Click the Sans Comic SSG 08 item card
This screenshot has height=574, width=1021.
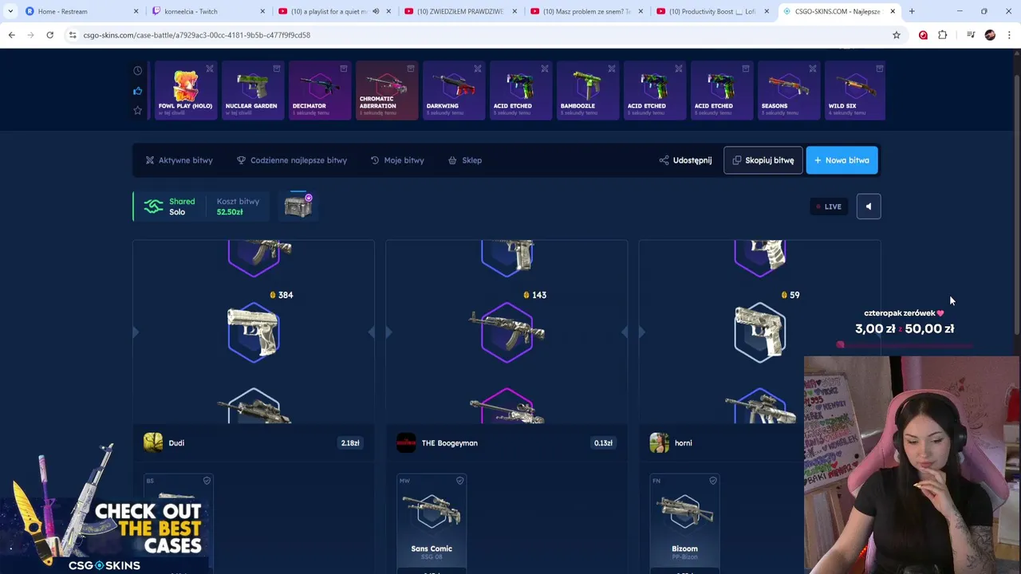(x=432, y=523)
